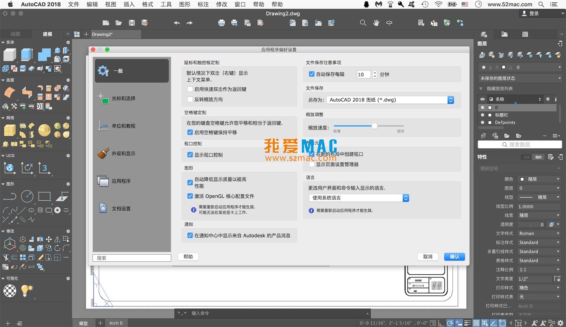Switch to the 模型 layout tab

click(83, 323)
